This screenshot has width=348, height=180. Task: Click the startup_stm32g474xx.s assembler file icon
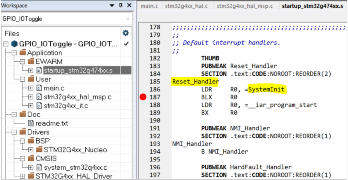point(39,70)
